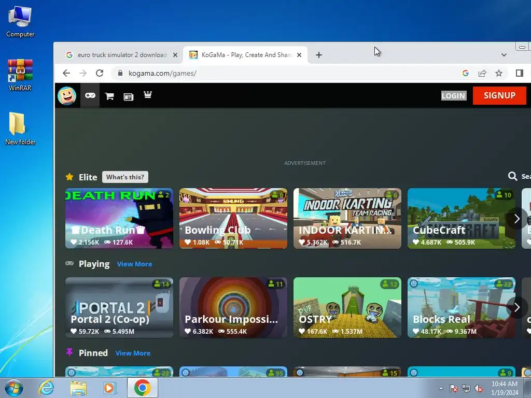Open the Portal 2 (Co-op) game card
This screenshot has width=531, height=398.
119,308
